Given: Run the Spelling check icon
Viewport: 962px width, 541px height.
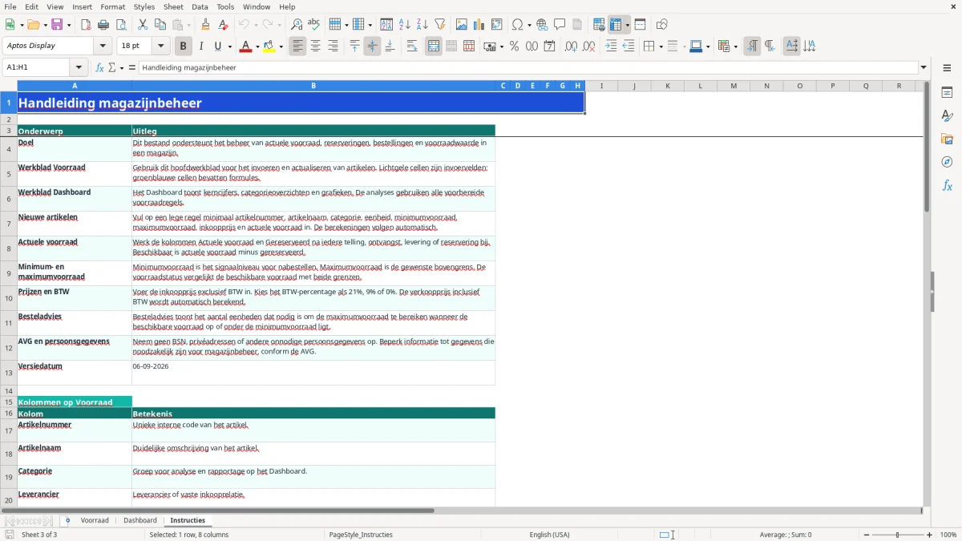Looking at the screenshot, I should [314, 25].
